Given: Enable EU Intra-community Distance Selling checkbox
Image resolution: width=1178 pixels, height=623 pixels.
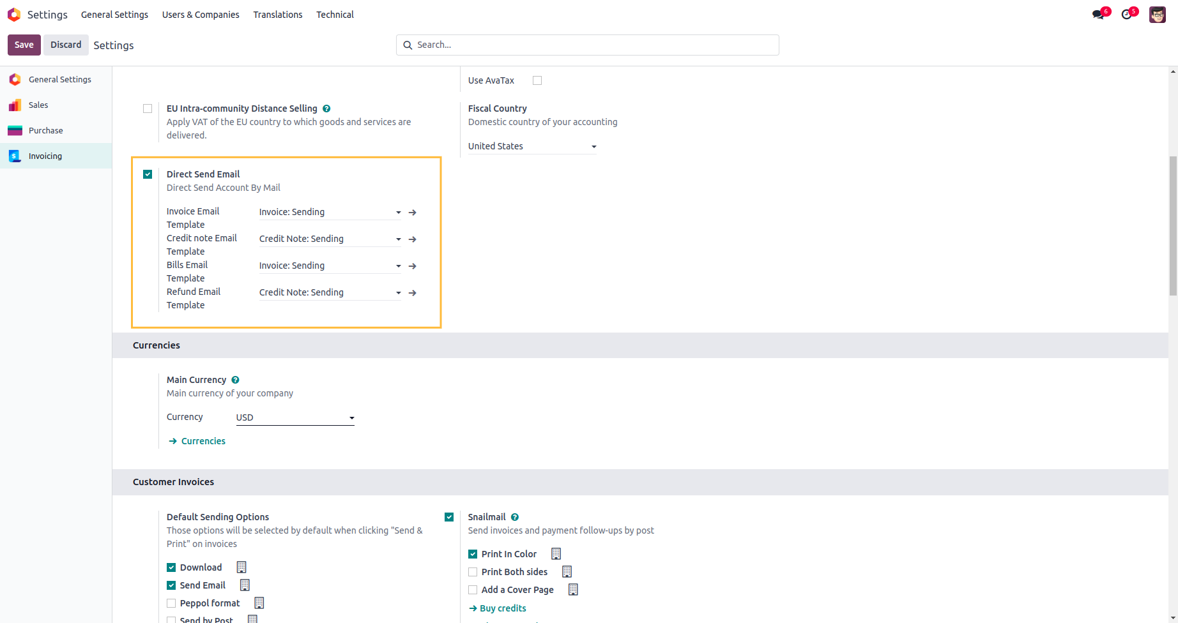Looking at the screenshot, I should tap(148, 109).
